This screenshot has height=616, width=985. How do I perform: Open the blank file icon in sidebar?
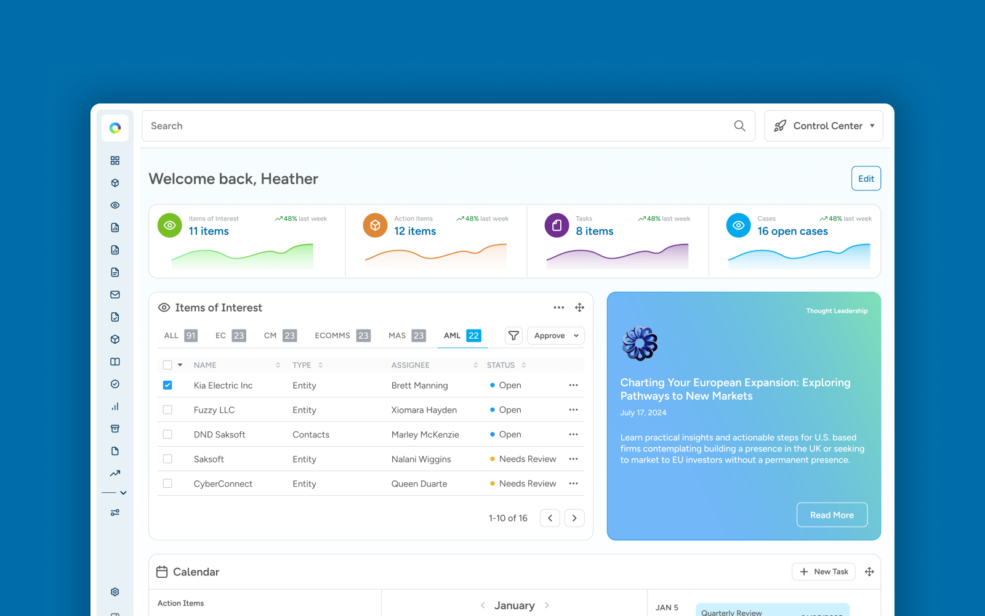115,451
